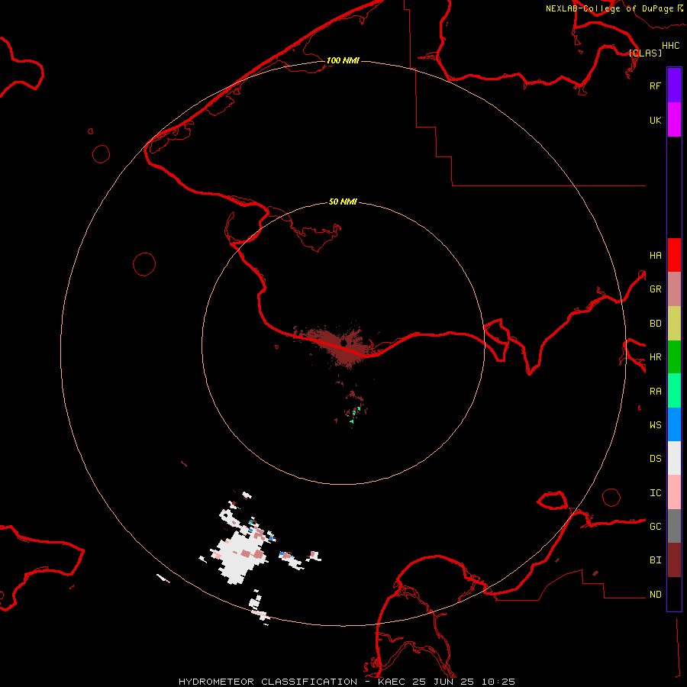Click the HR green legend swatch
Viewport: 687px width, 687px height.
674,357
